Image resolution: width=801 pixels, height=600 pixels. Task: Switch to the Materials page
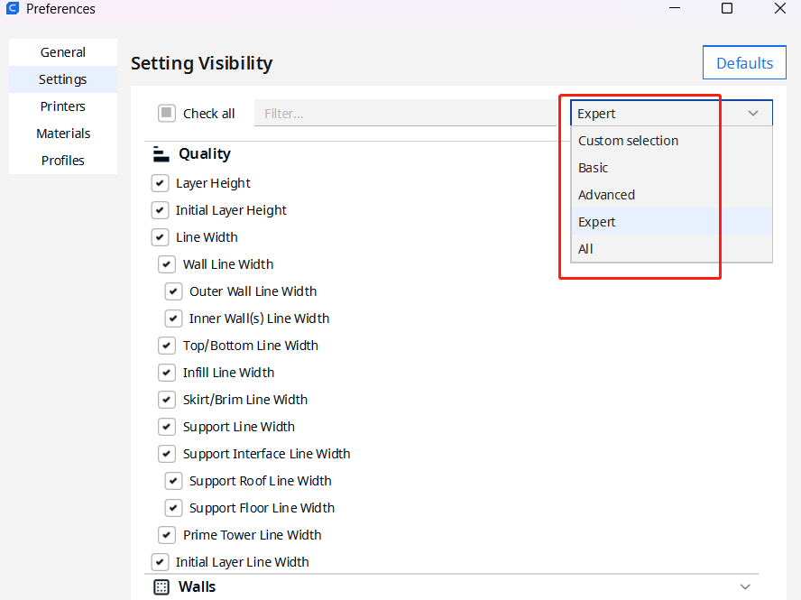tap(63, 134)
